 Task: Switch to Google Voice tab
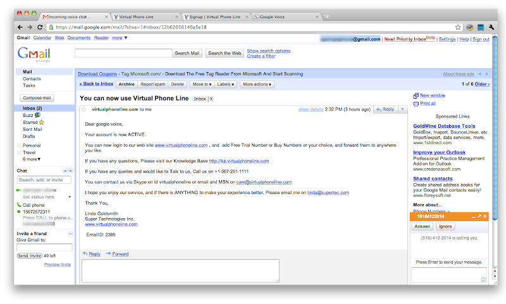[286, 17]
